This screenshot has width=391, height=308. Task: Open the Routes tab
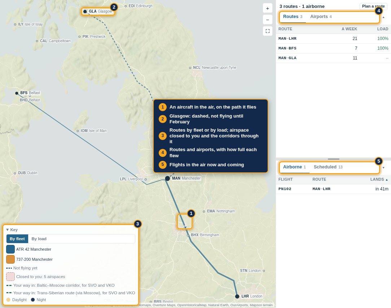coord(293,17)
